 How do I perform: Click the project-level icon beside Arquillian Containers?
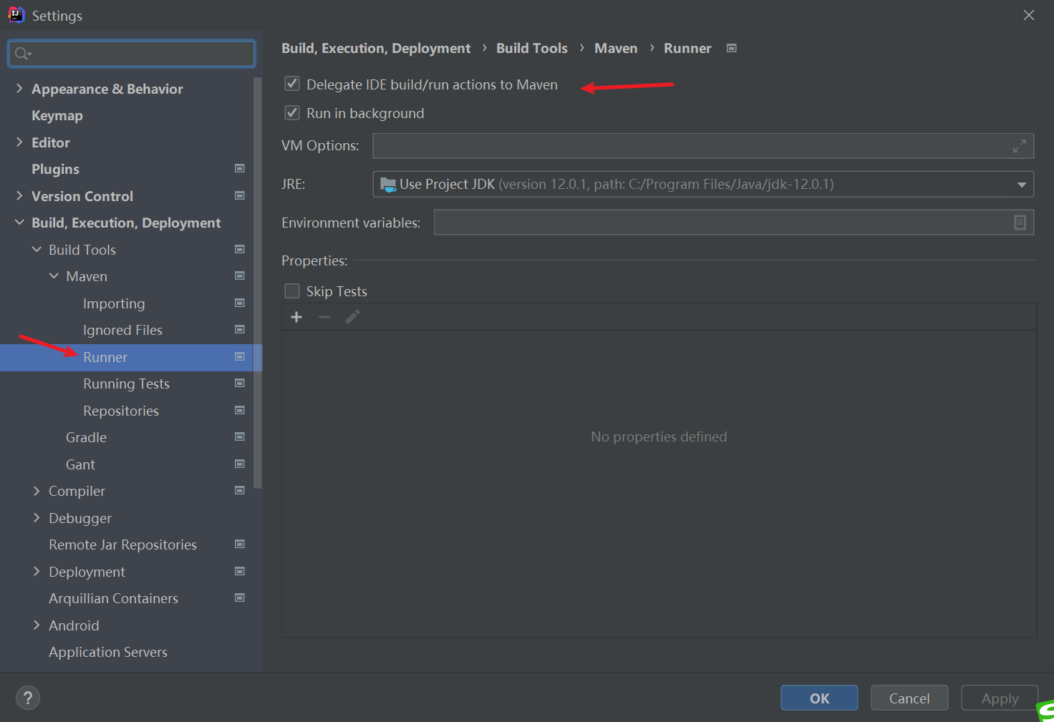pos(240,597)
